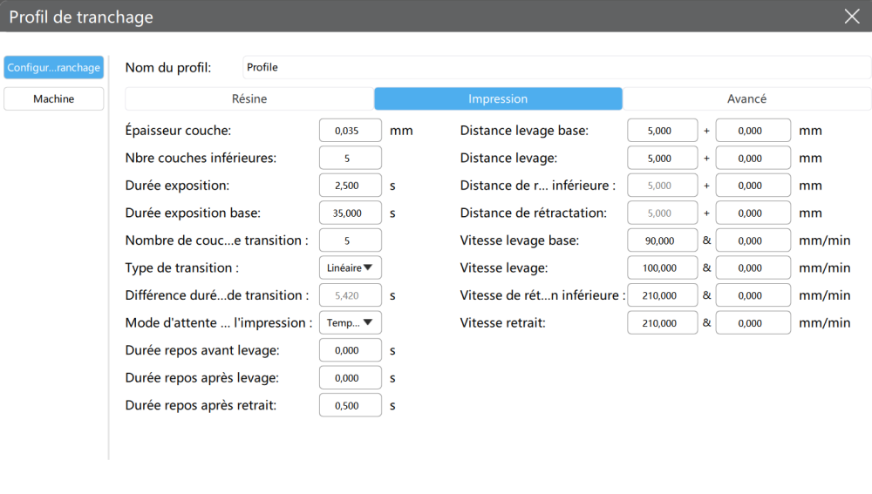Edit the first Vitesse levage field
The width and height of the screenshot is (872, 494).
click(x=662, y=267)
